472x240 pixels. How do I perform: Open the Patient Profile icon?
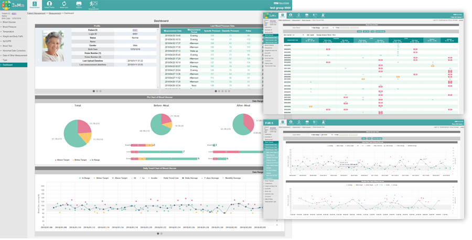(49, 5)
